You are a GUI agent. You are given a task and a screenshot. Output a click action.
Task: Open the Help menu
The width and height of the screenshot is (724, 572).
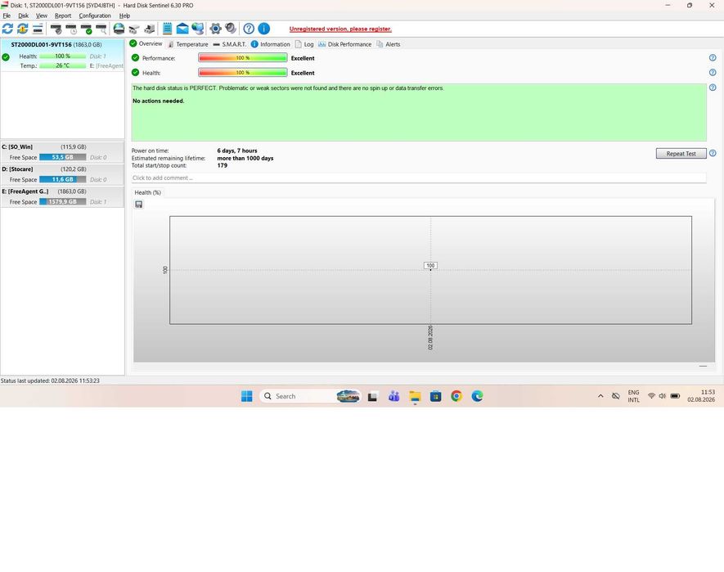pos(124,16)
